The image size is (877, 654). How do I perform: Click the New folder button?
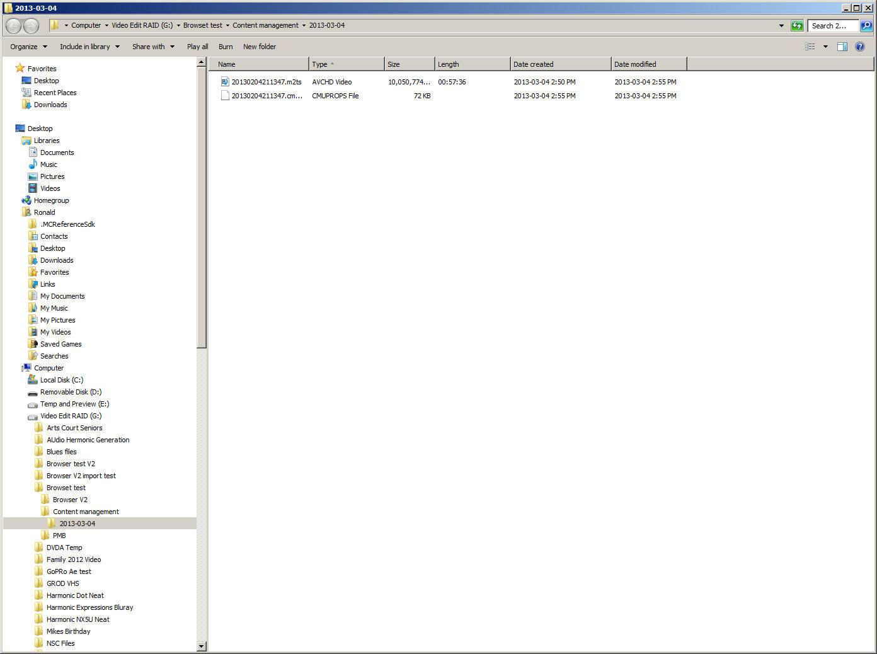(x=260, y=47)
